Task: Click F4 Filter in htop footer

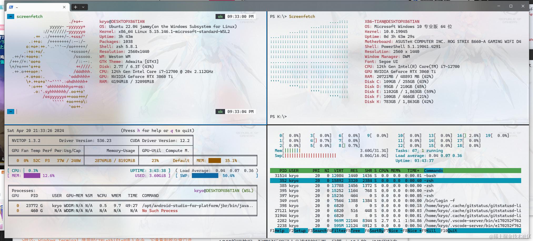Action: [336, 231]
